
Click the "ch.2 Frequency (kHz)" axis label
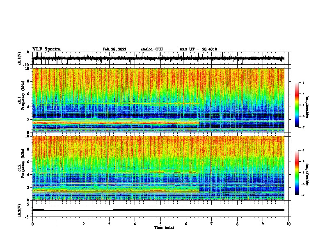pos(21,163)
